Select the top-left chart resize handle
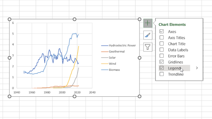 point(9,19)
